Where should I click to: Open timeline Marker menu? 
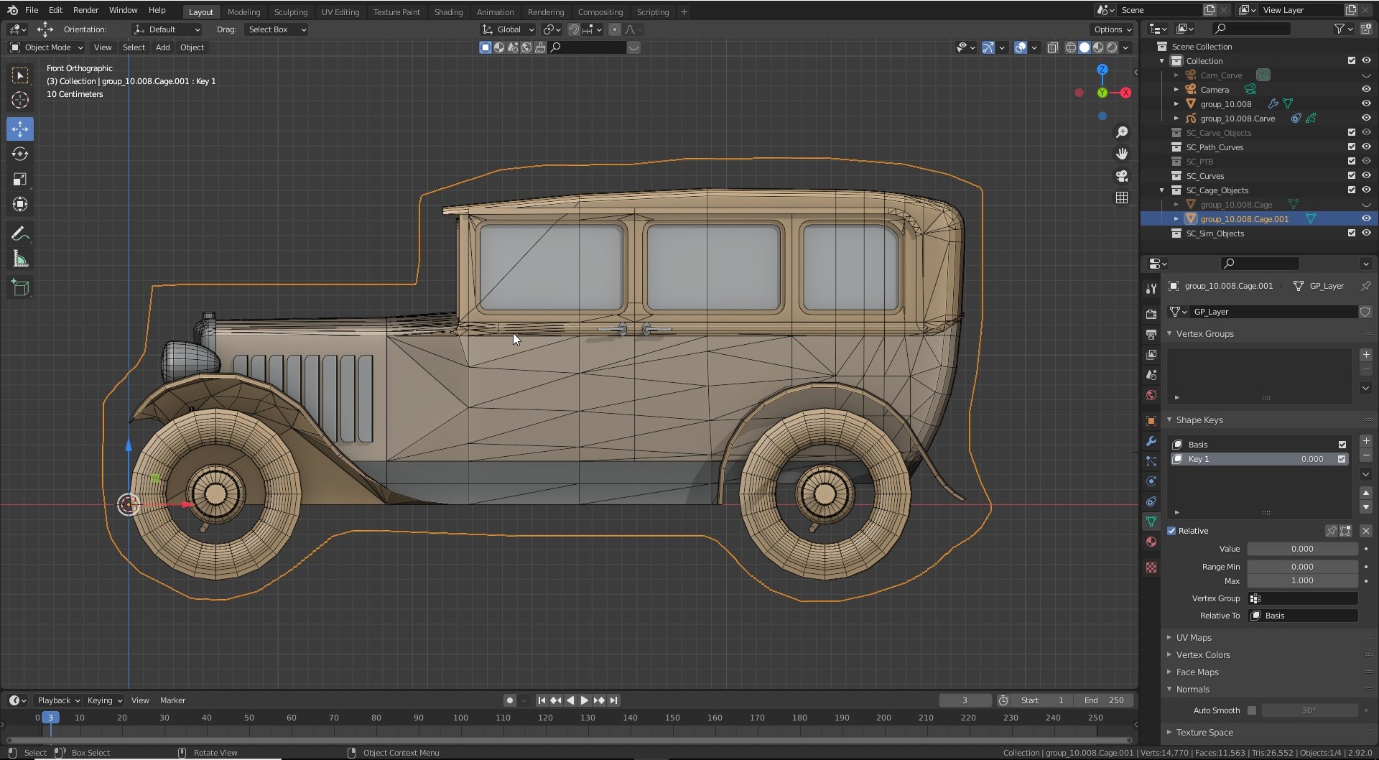click(172, 700)
